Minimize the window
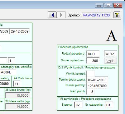 [x=99, y=6]
